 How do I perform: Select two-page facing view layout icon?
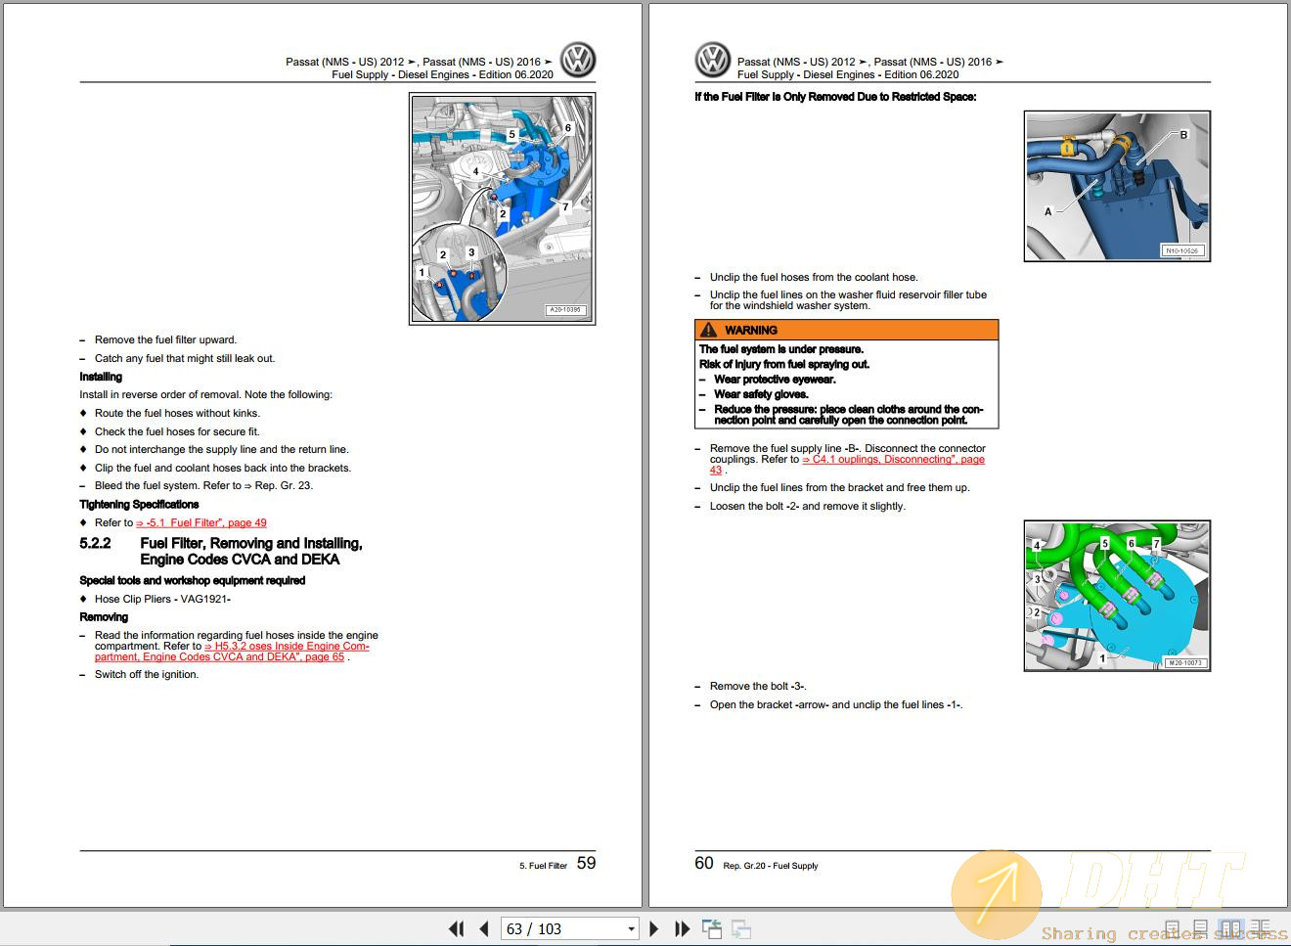click(1231, 928)
